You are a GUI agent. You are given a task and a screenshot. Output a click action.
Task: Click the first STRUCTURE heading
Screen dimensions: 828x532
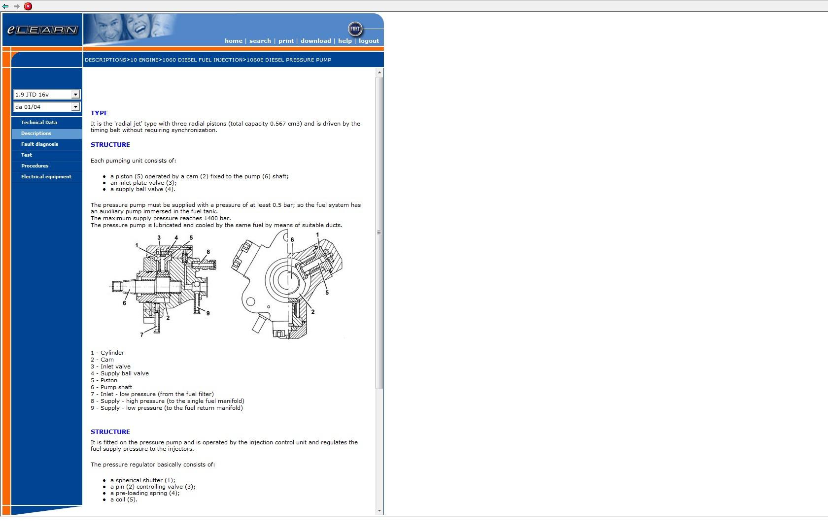[110, 145]
